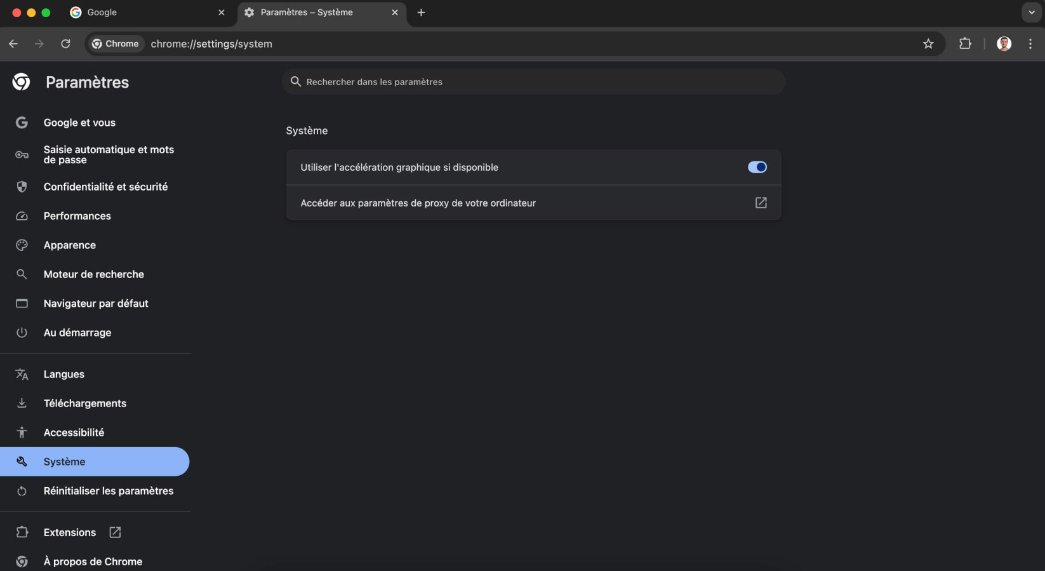Click Utiliser l'accélération graphique si disponible text
The image size is (1045, 571).
tap(399, 167)
